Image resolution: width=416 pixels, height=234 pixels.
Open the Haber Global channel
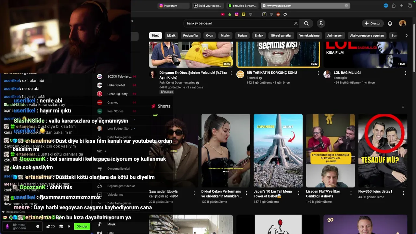coord(116,85)
